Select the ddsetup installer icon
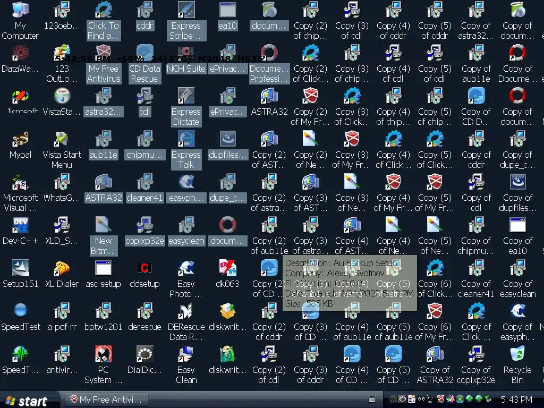 [x=144, y=268]
